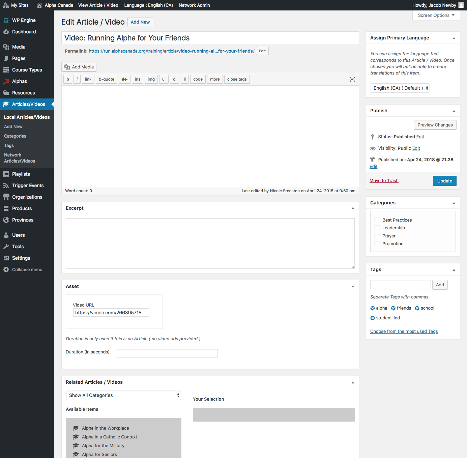Open My Sites admin bar menu
Screen dimensions: 467x458
tap(16, 5)
